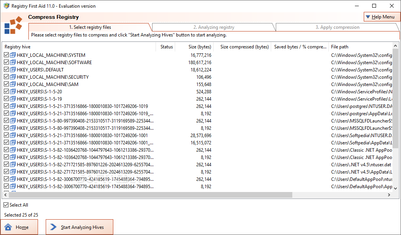Click the blue arrow icon on Start Analyzing

tap(53, 227)
